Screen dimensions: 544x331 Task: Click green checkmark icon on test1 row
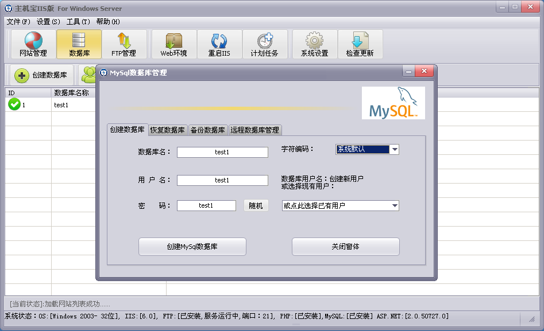tap(14, 104)
